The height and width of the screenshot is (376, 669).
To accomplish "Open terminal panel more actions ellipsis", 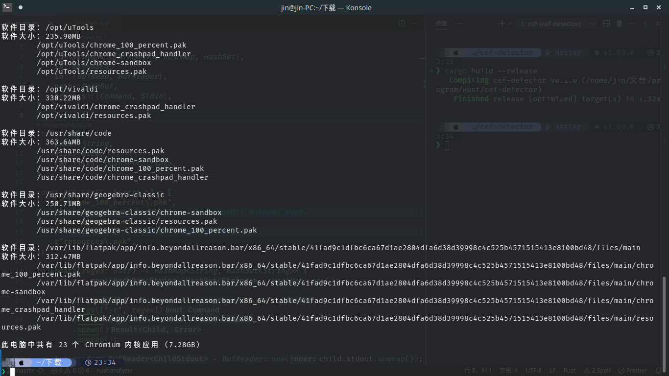I will (632, 23).
